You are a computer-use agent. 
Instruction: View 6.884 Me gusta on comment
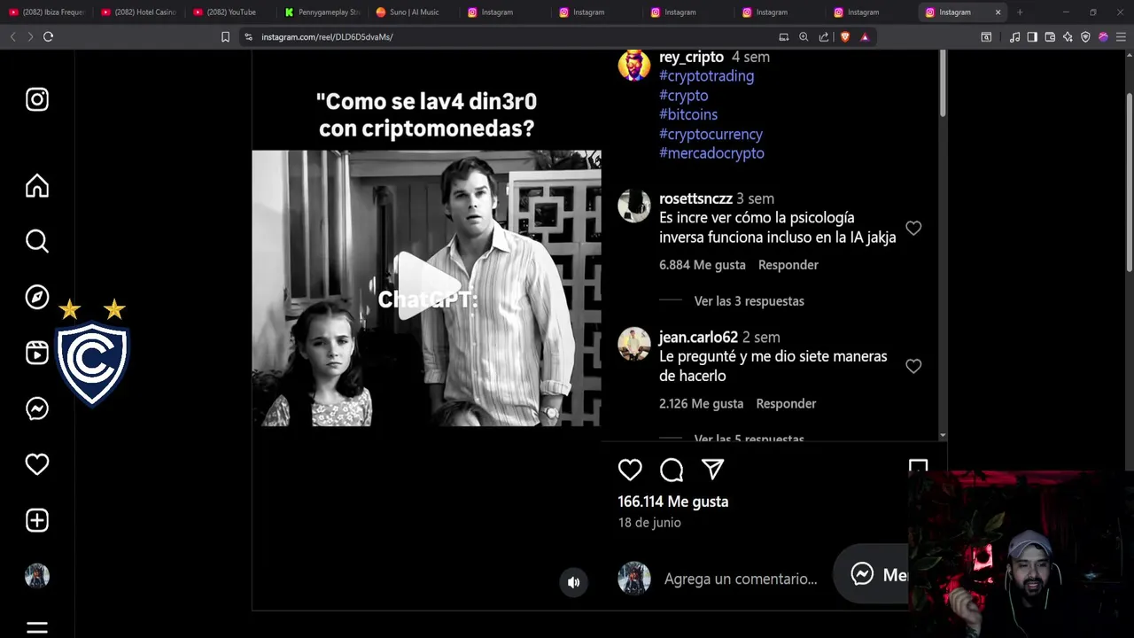pos(703,265)
